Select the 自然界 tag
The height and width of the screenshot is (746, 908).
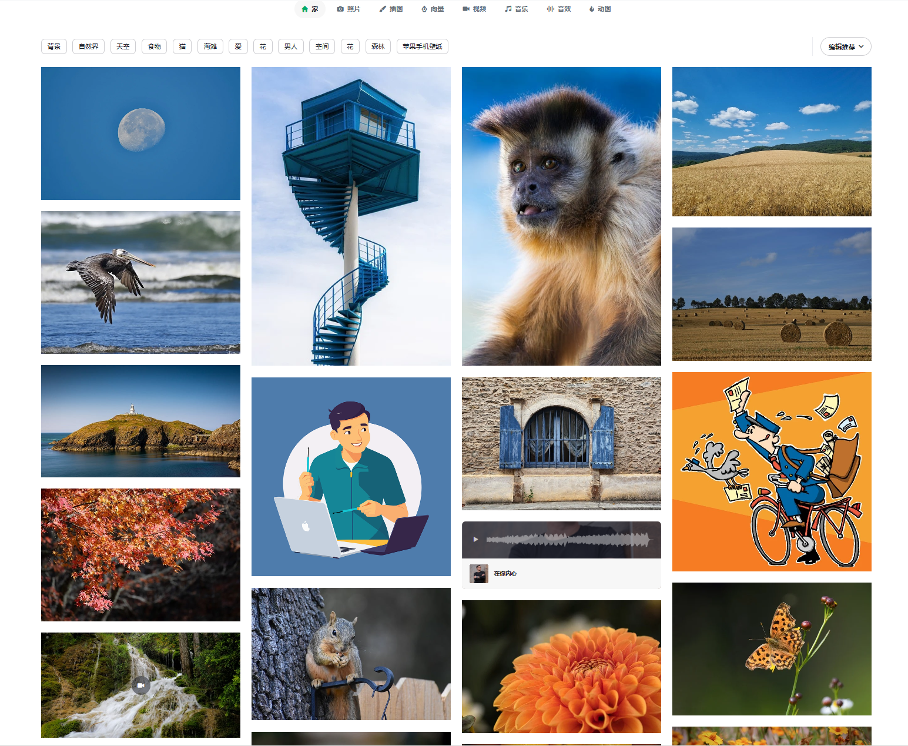[x=88, y=46]
